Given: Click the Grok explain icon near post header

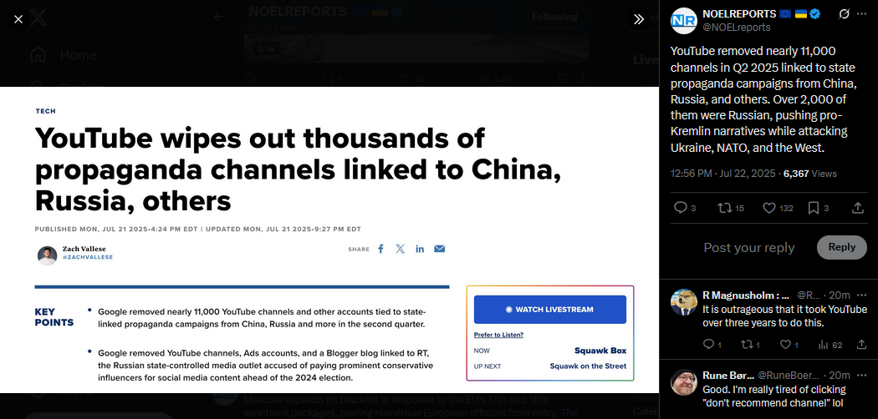Looking at the screenshot, I should coord(844,14).
